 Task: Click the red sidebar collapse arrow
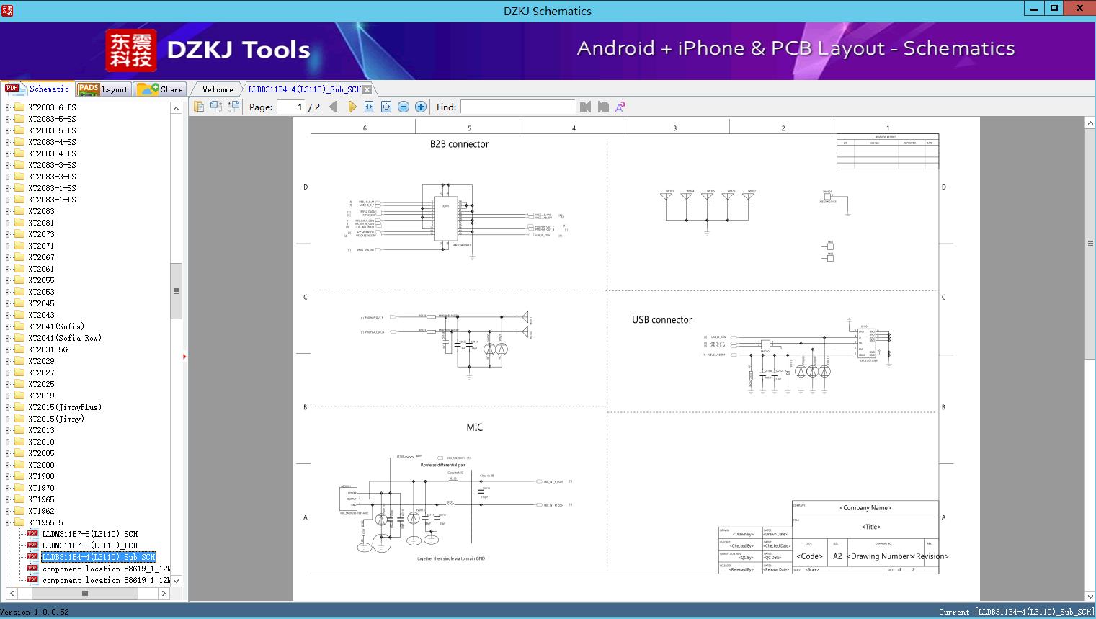pyautogui.click(x=184, y=357)
